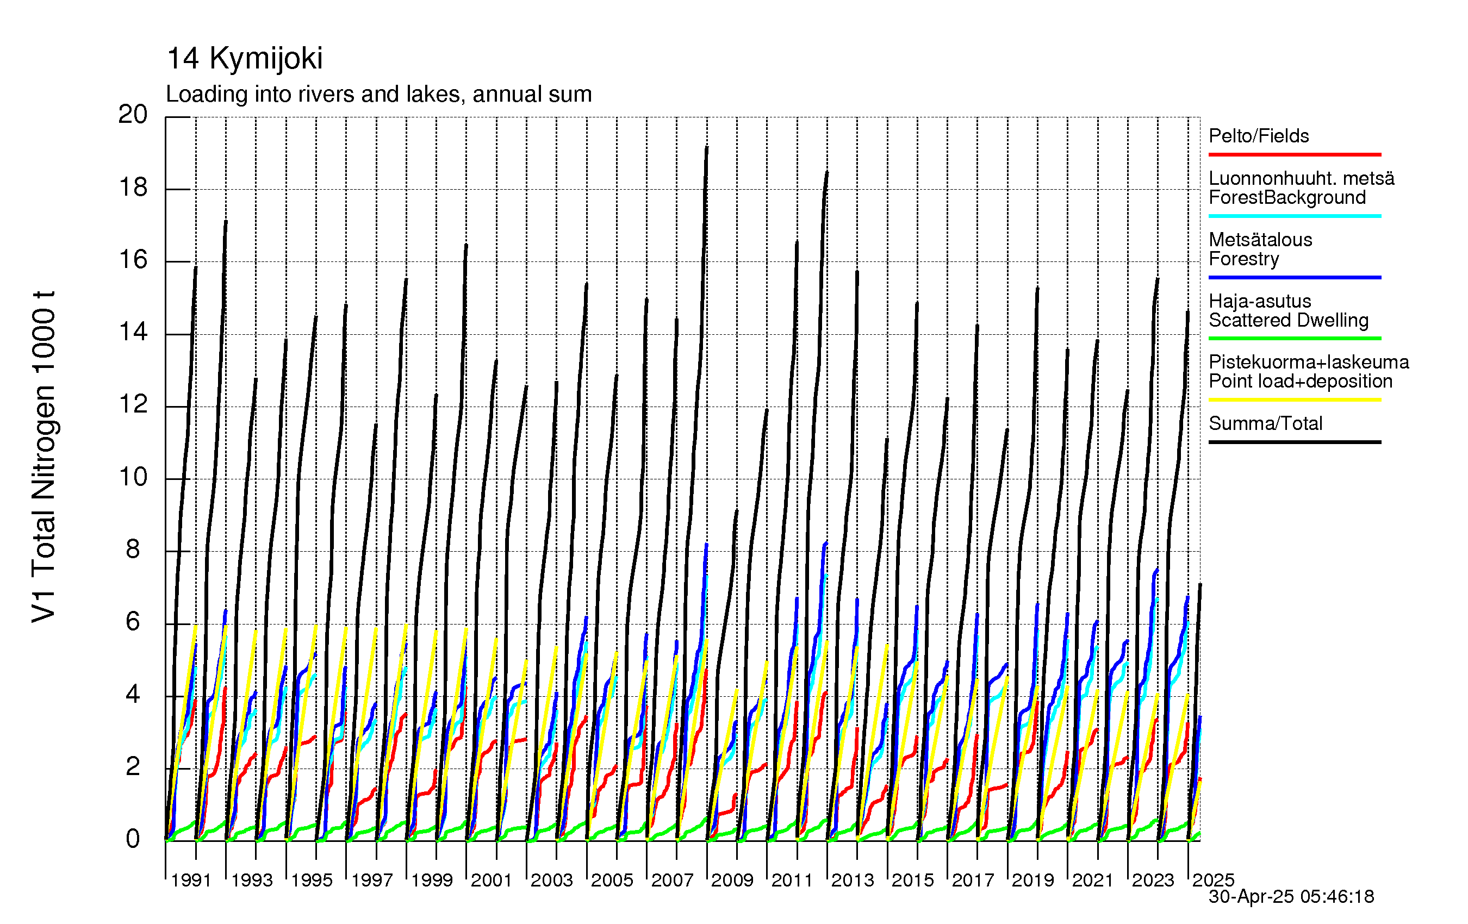Image resolution: width=1468 pixels, height=924 pixels.
Task: Click the x-axis year label 2013
Action: 853,880
